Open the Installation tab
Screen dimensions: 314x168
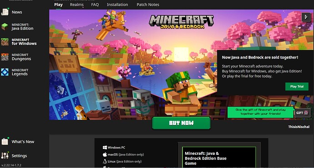click(x=117, y=5)
